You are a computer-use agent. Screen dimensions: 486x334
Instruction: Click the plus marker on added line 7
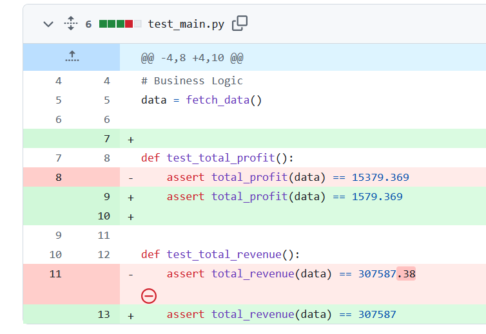131,139
